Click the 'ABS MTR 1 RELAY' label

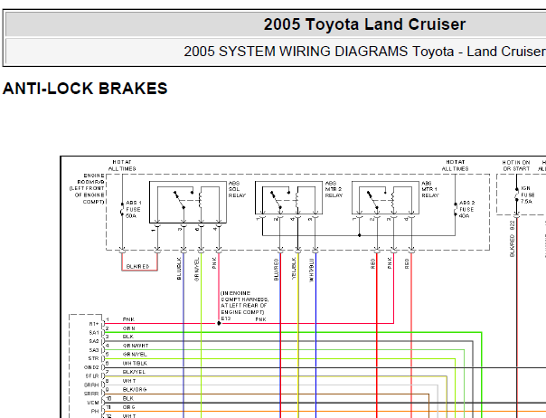pos(430,189)
